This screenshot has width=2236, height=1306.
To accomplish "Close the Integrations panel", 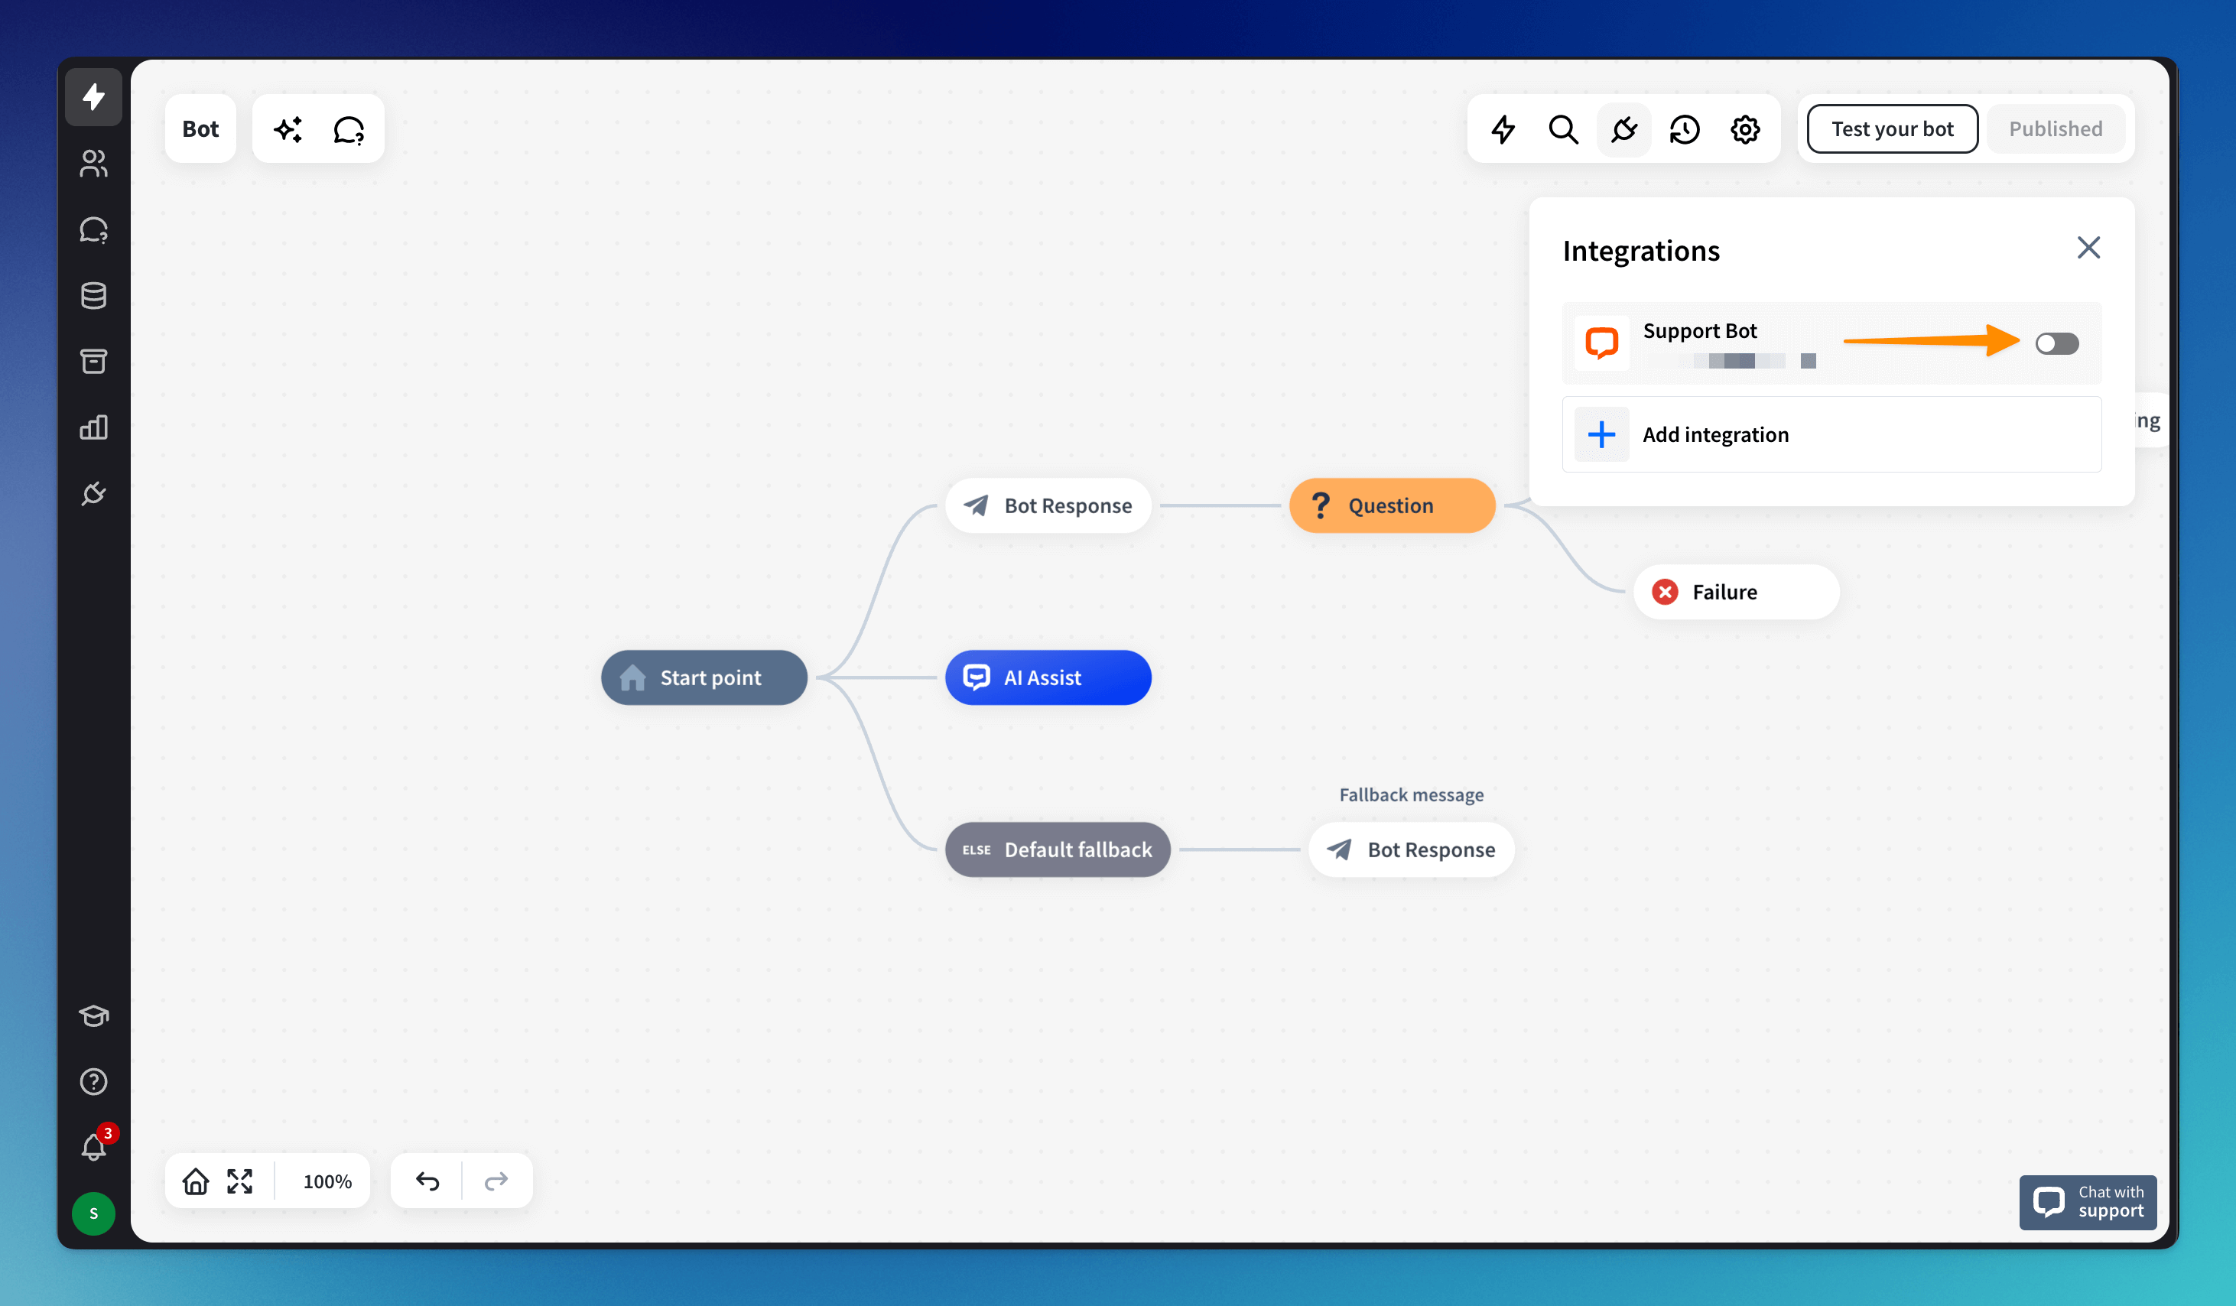I will (2088, 248).
